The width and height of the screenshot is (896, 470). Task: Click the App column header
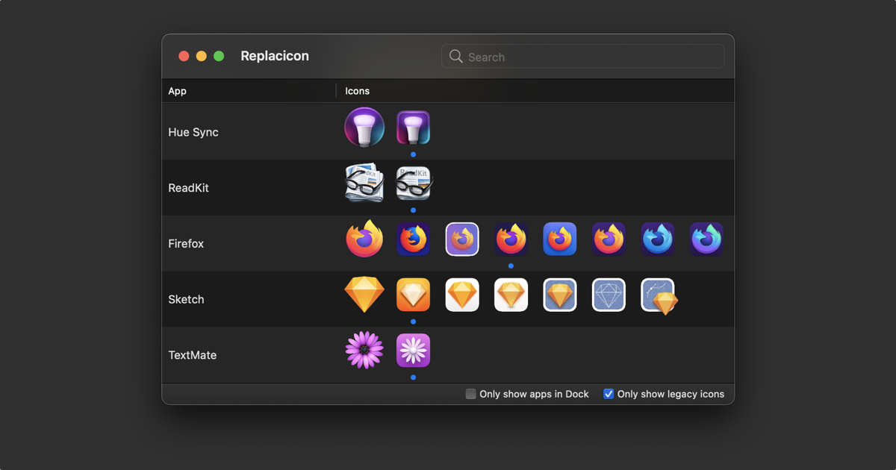(x=178, y=91)
